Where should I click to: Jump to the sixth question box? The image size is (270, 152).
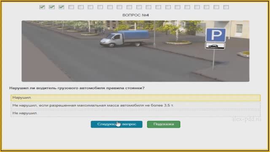90,7
